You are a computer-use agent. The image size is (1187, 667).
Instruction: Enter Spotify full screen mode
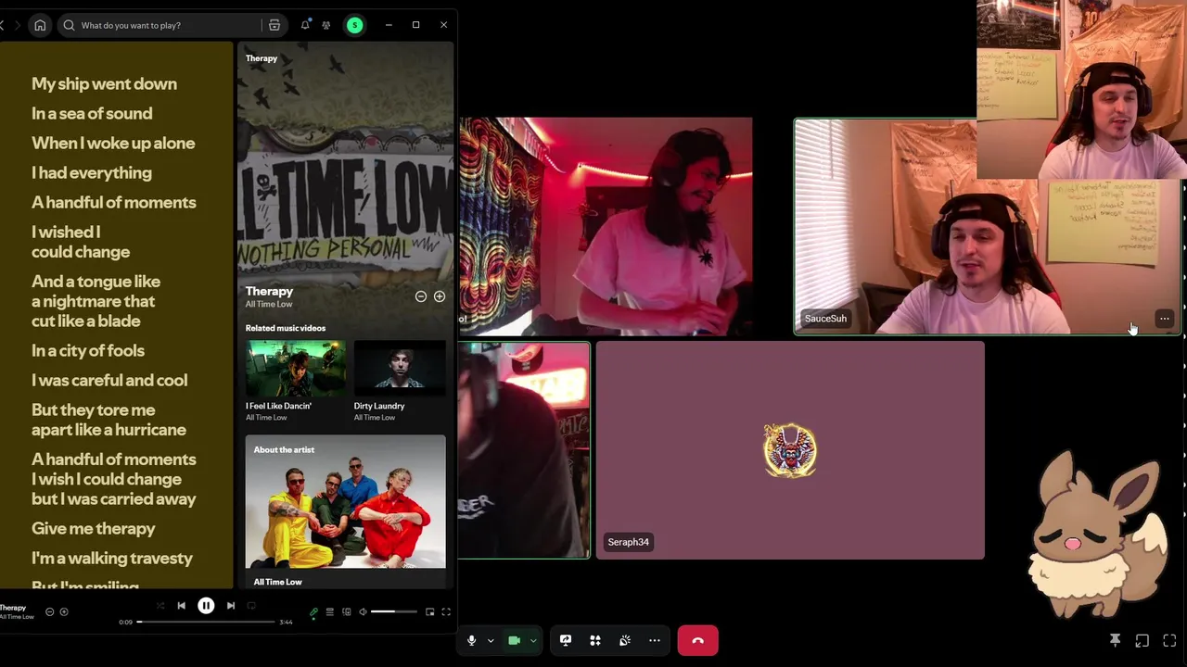[x=446, y=611]
